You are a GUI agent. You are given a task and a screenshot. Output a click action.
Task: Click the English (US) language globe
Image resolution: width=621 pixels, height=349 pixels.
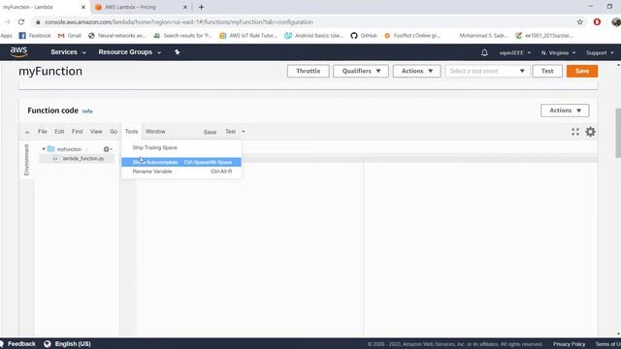[x=48, y=344]
